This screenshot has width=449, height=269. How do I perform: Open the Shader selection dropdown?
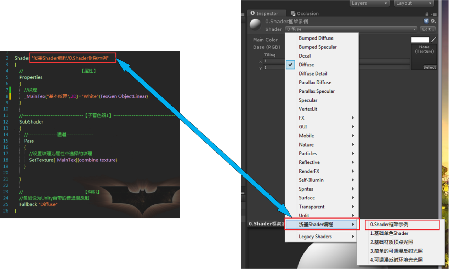click(x=351, y=29)
